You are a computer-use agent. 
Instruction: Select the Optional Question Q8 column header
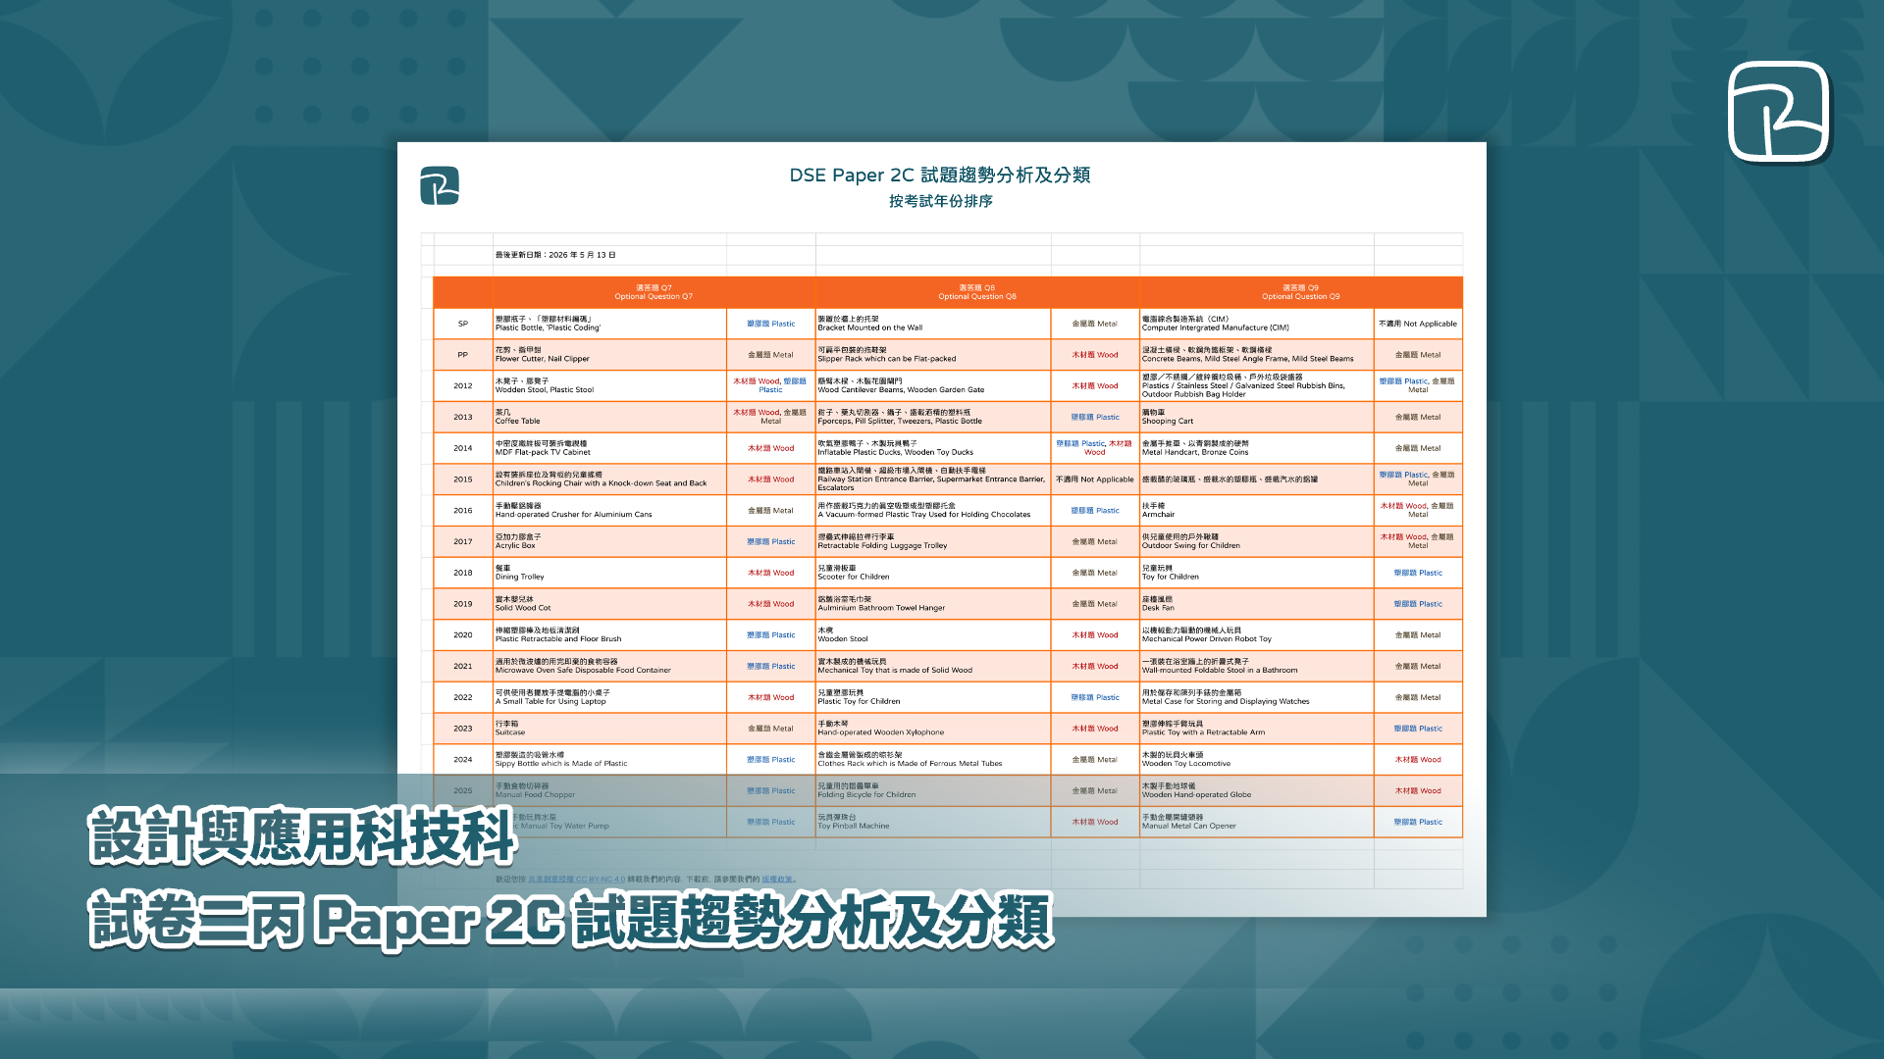pyautogui.click(x=977, y=292)
